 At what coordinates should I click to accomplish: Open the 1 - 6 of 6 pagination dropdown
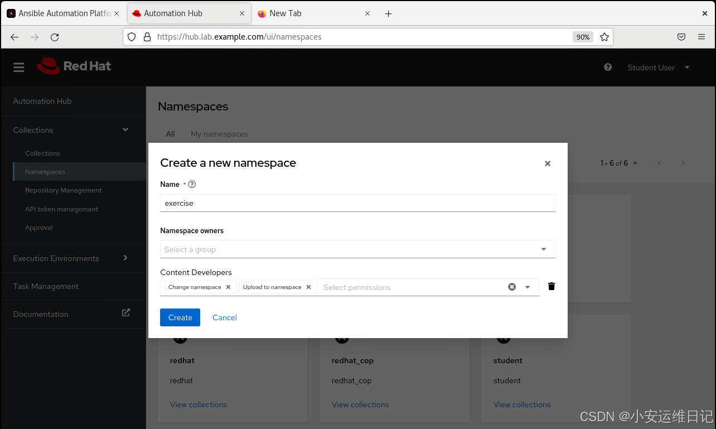pos(619,163)
